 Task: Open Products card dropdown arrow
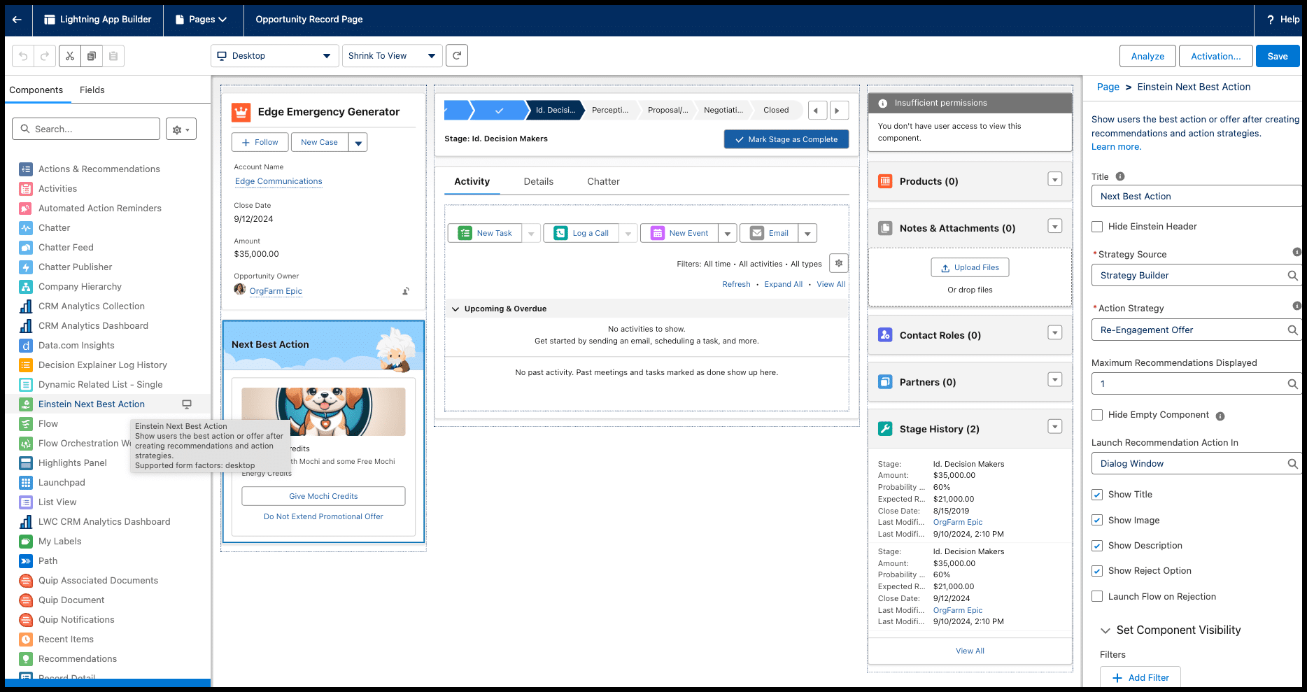[1055, 179]
